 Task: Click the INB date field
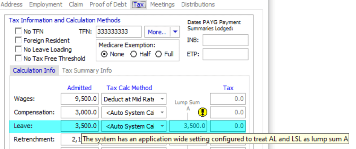(225, 40)
